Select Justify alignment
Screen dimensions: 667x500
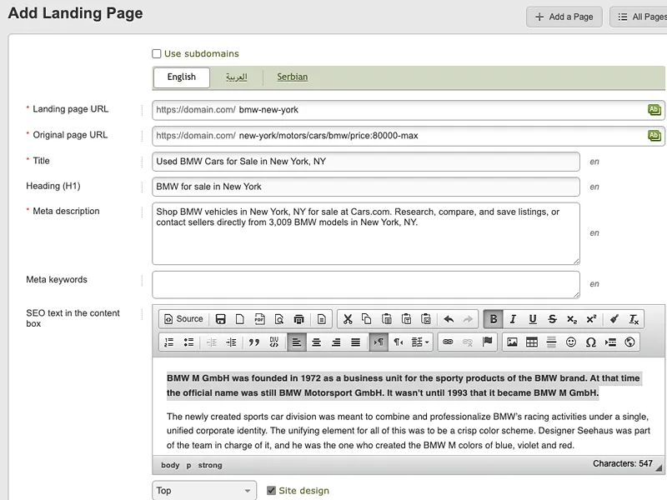click(x=356, y=342)
